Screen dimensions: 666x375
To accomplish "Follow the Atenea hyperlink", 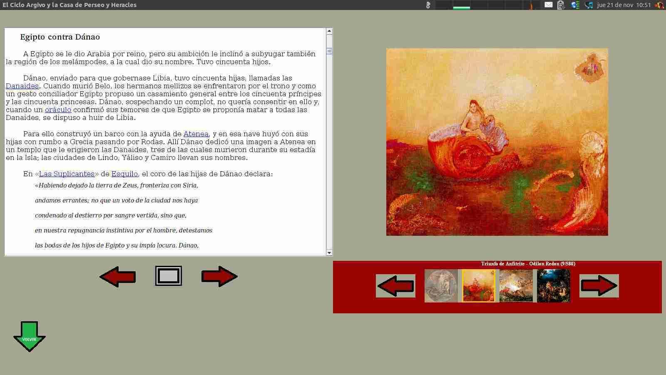I will click(x=196, y=134).
